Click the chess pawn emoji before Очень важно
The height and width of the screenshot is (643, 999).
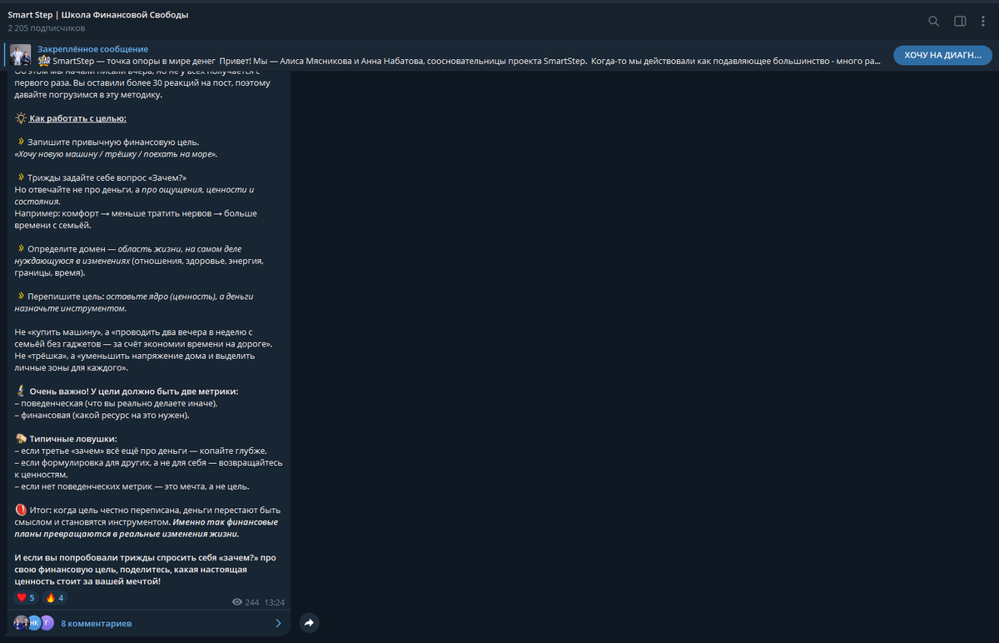coord(21,391)
